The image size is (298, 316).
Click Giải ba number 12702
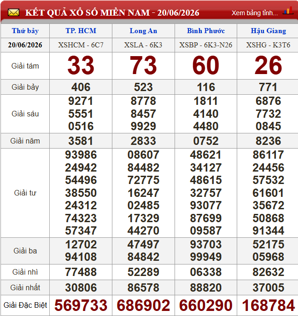pos(81,244)
